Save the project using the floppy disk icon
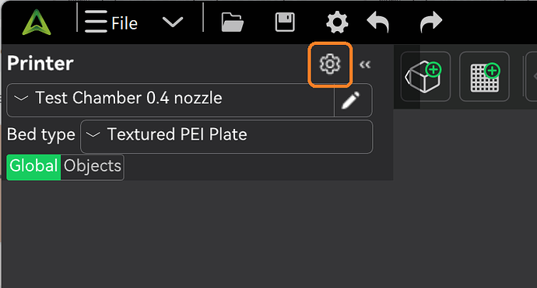This screenshot has height=288, width=537. click(285, 23)
